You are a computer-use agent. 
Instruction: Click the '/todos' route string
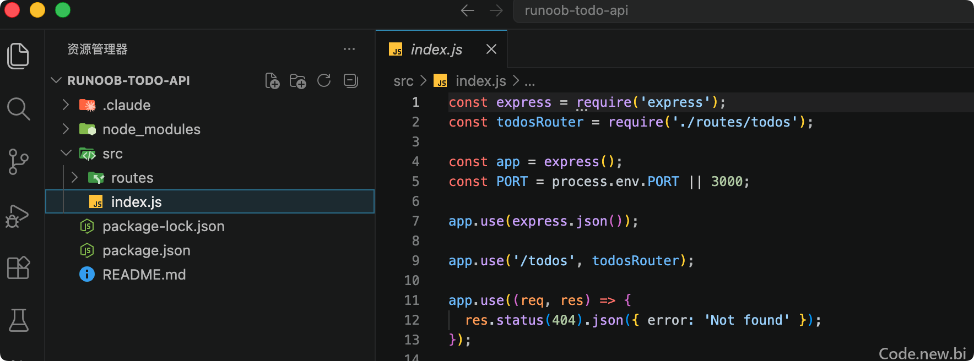(x=544, y=261)
